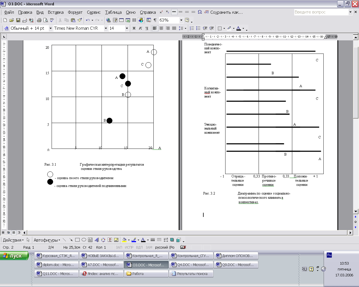Screen dimensions: 359x287
Task: Click the Insert Symbol omega icon
Action: point(200,12)
